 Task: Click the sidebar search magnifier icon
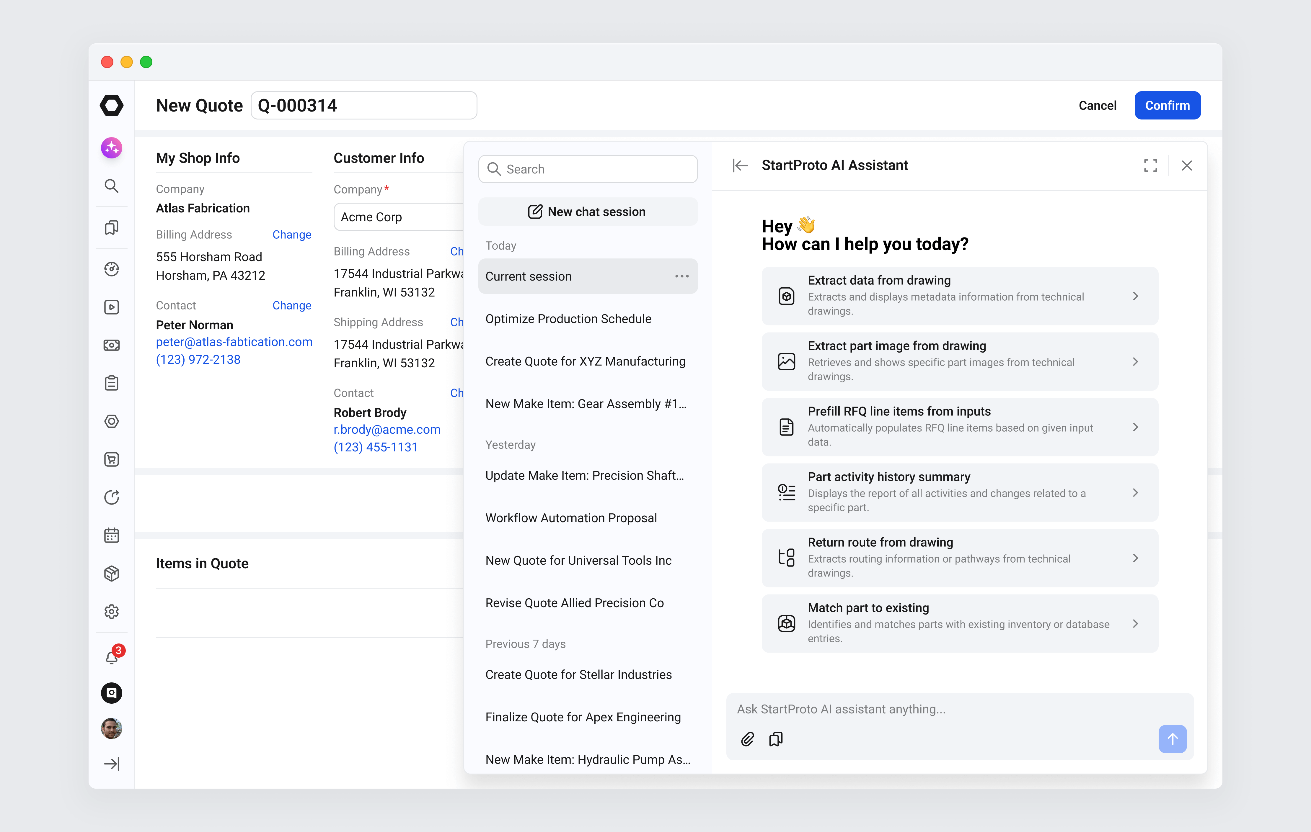(112, 186)
